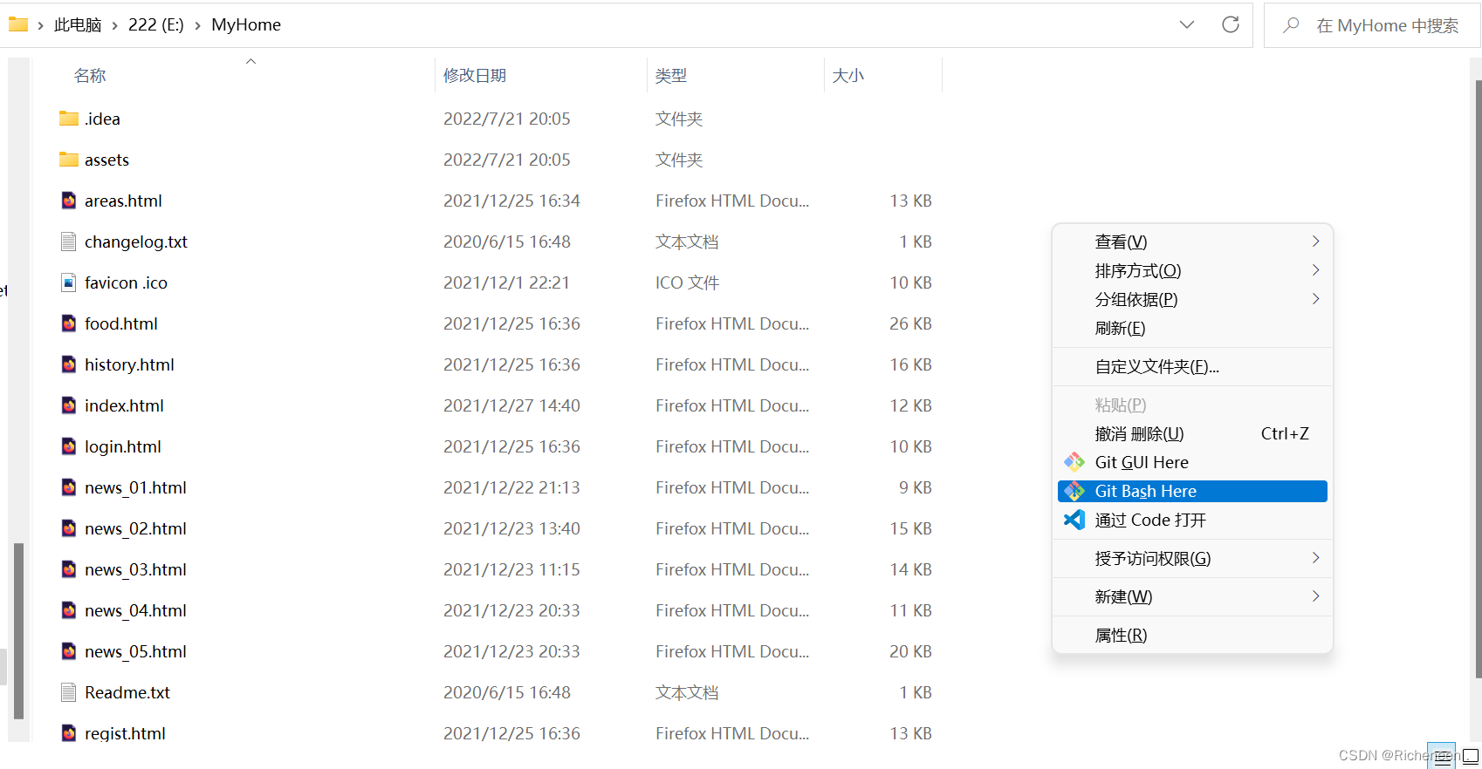Click MyHome breadcrumb segment
The height and width of the screenshot is (769, 1482).
[x=246, y=25]
